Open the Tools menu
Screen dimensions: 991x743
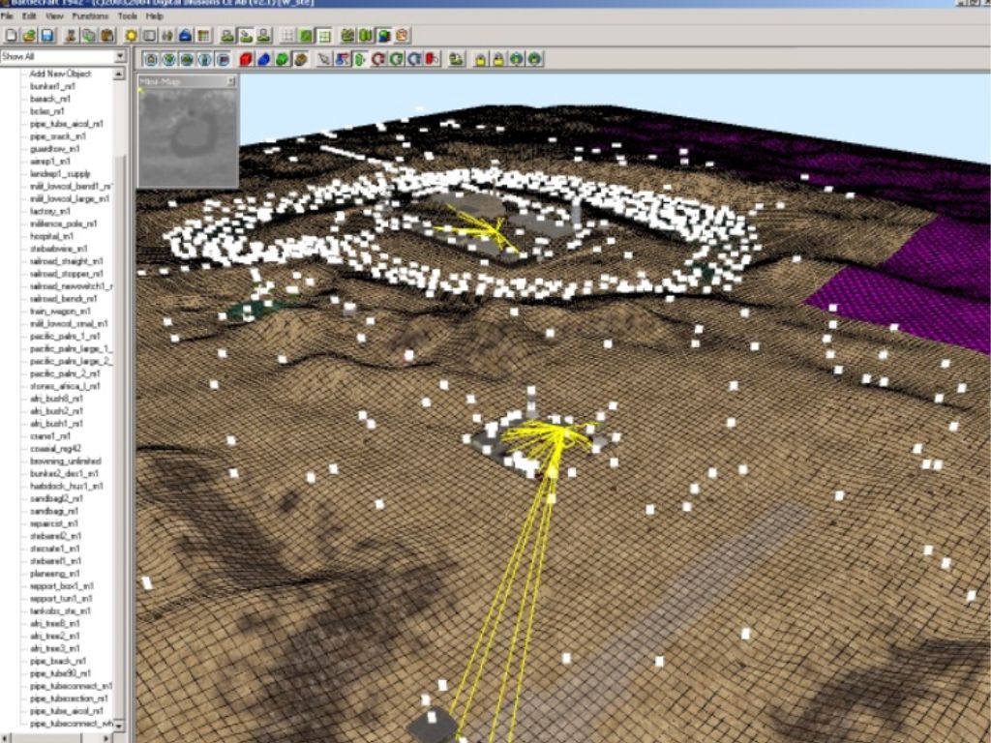127,16
